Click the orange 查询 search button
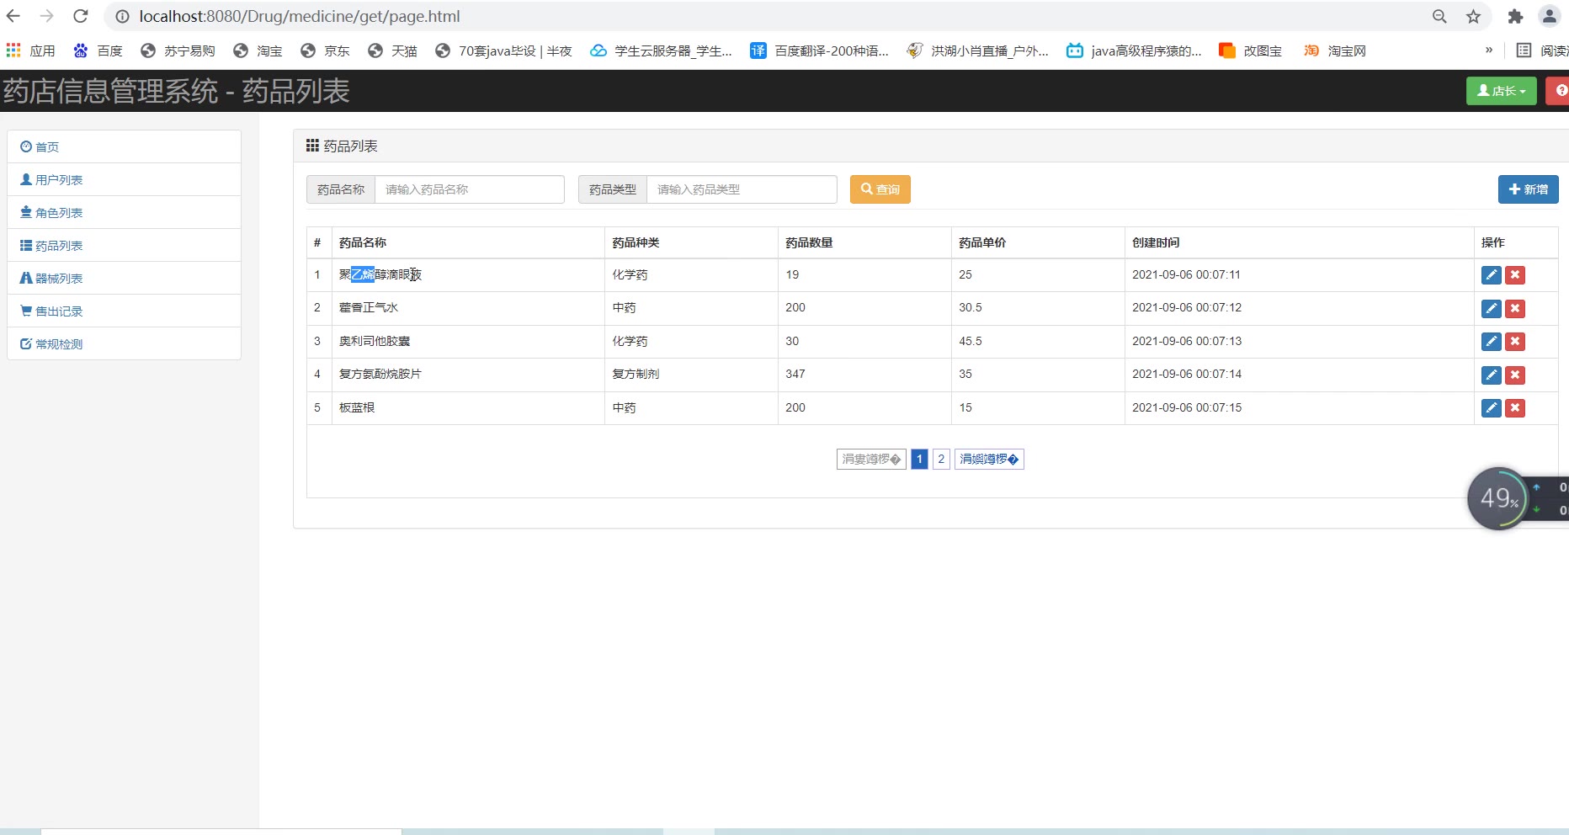 (880, 189)
